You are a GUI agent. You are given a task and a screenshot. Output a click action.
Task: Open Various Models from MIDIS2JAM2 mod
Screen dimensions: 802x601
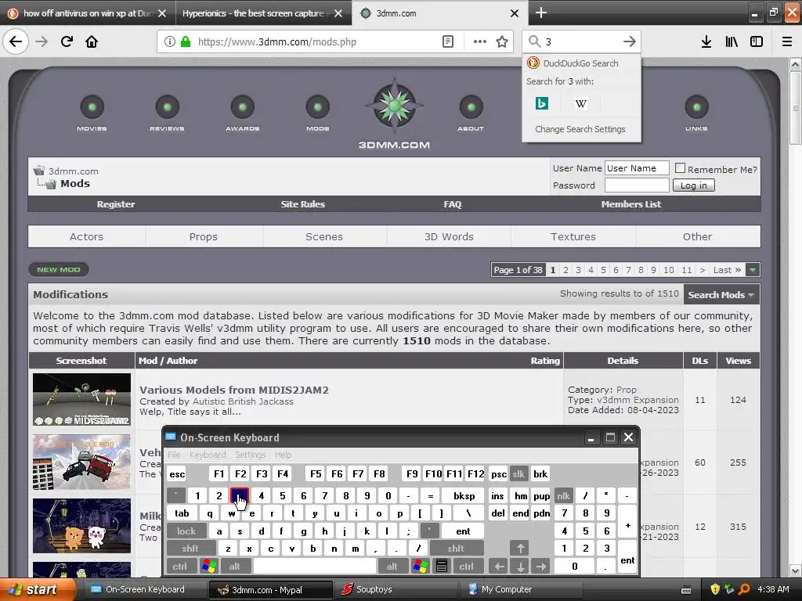[233, 390]
